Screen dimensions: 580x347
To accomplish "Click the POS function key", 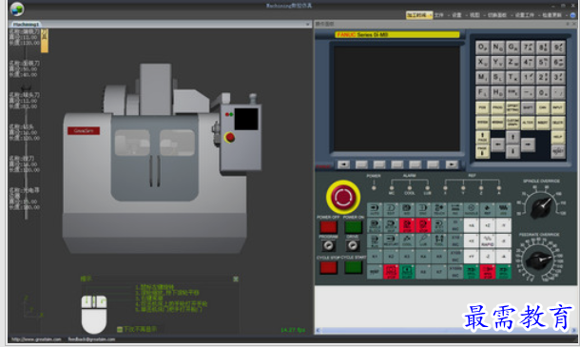I will (482, 108).
